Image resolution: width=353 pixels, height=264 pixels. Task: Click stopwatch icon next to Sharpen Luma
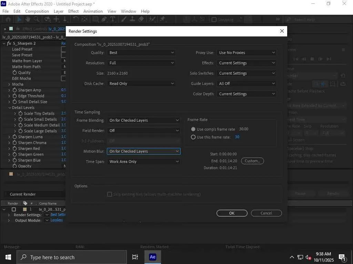14,137
